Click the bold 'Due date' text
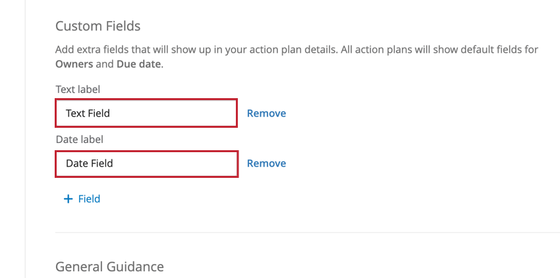560x278 pixels. coord(138,64)
